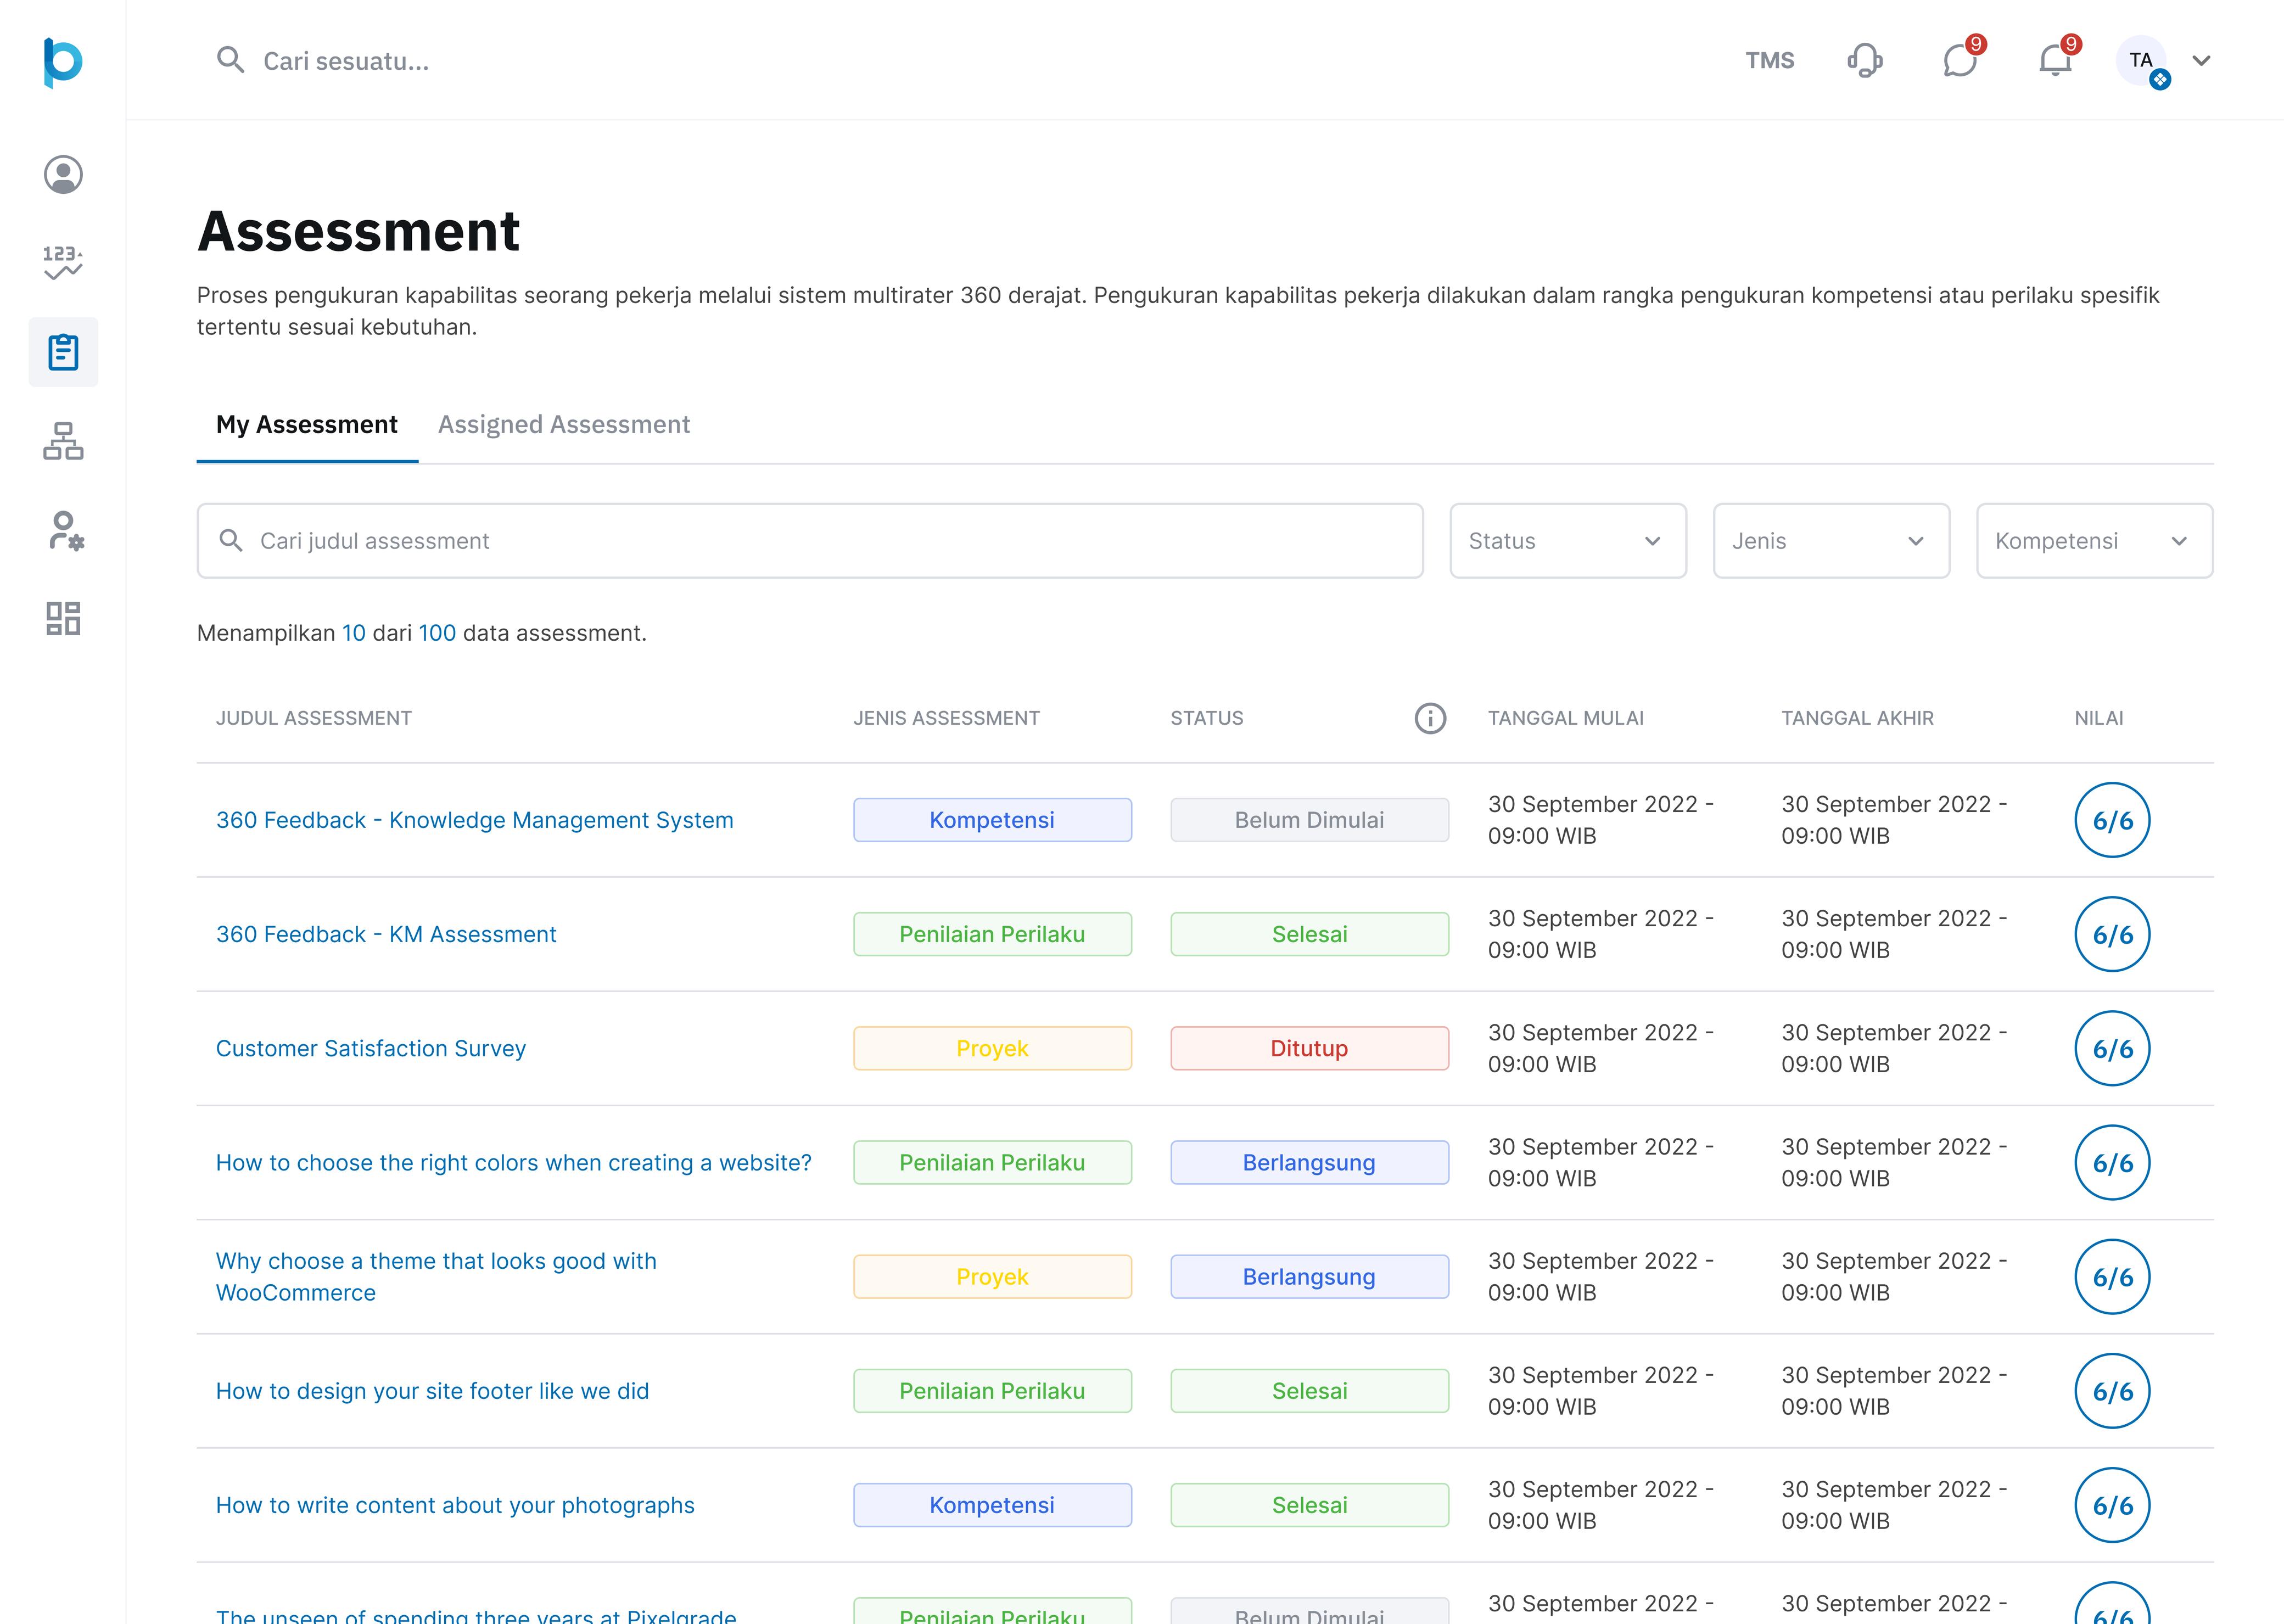Click the profile icon in sidebar
Viewport: 2284px width, 1624px height.
[x=63, y=175]
